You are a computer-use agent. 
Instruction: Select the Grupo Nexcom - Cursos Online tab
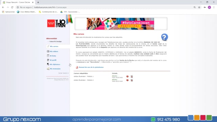pyautogui.click(x=18, y=2)
